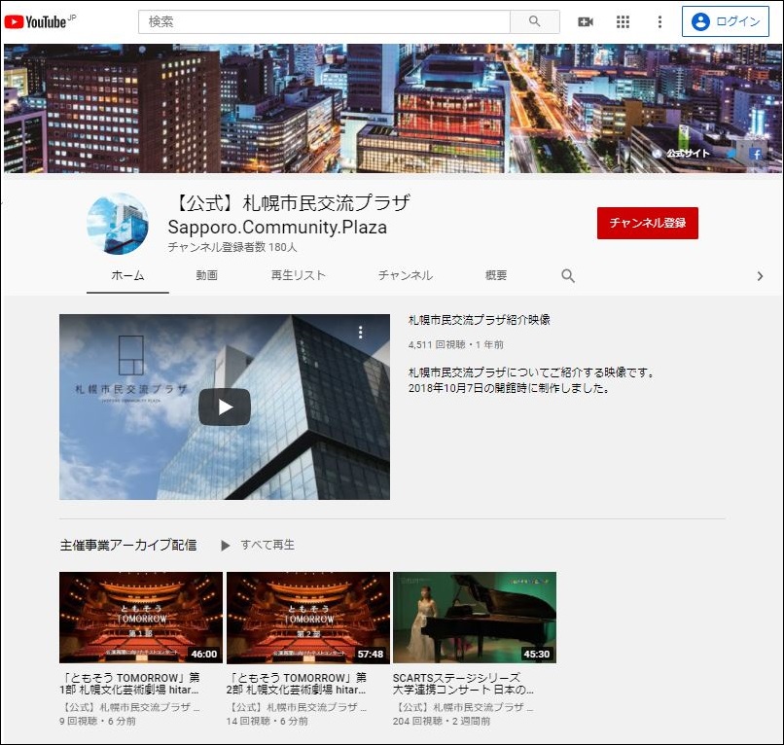This screenshot has width=784, height=745.
Task: Switch to the チャンネル tab
Action: 406,275
